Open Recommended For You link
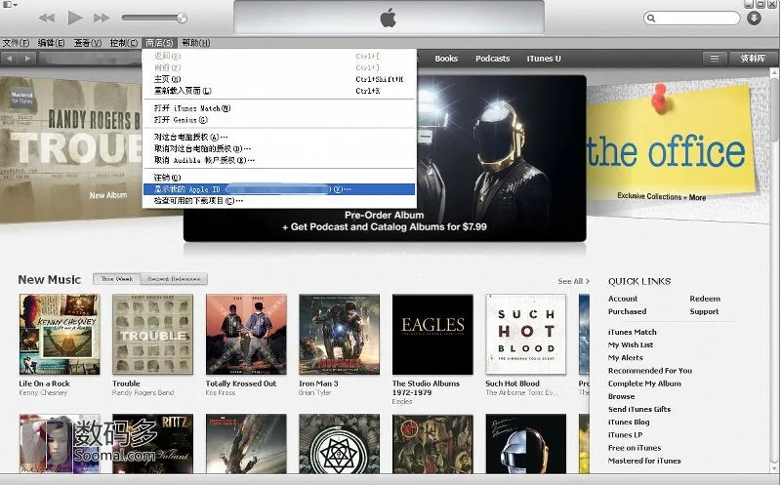This screenshot has width=781, height=485. (x=650, y=371)
